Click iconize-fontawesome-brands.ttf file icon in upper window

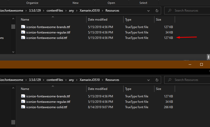(x=23, y=27)
